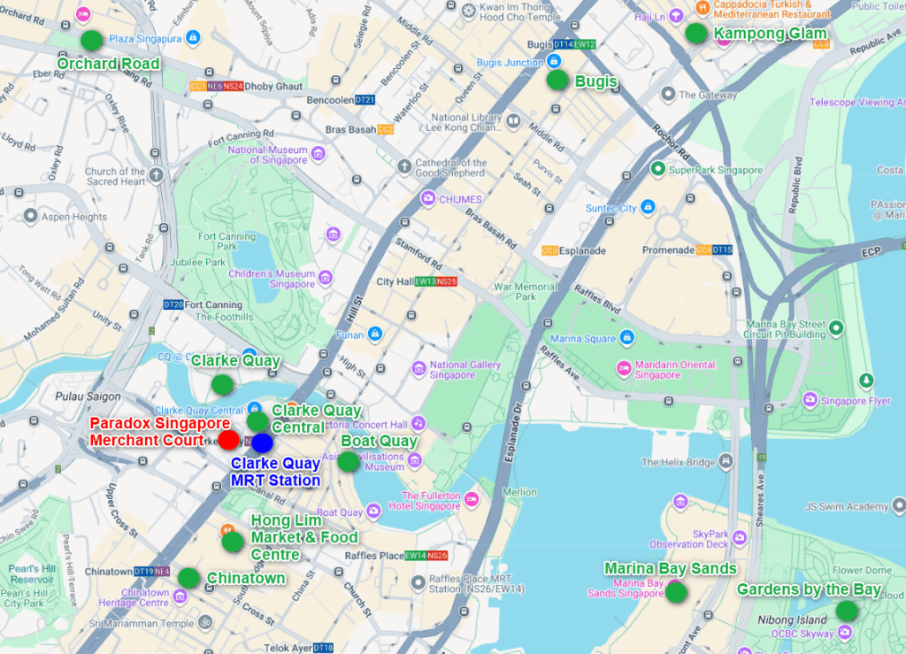Click the Plaza Singapura shopping bag icon

pos(194,37)
